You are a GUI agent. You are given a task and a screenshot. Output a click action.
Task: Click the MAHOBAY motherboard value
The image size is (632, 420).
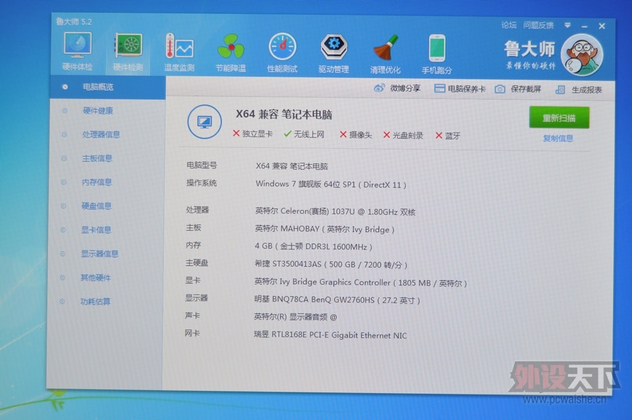(325, 229)
